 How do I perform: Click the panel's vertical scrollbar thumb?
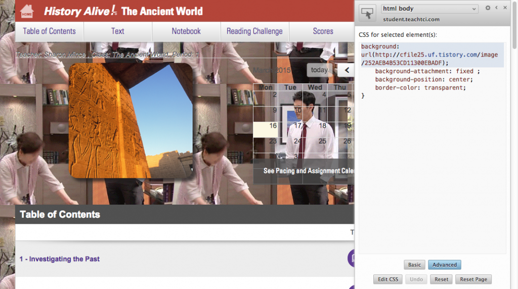point(514,25)
